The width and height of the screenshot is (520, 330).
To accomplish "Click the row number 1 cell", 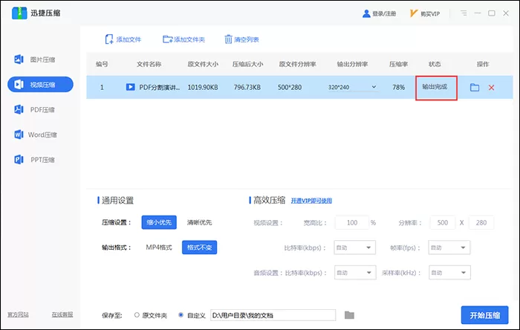I will tap(102, 87).
